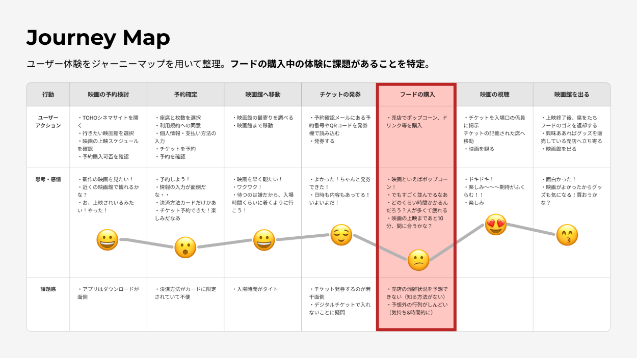The image size is (637, 358).
Task: Click the grinning emoji in 映画の予約検討 column
Action: coord(107,240)
